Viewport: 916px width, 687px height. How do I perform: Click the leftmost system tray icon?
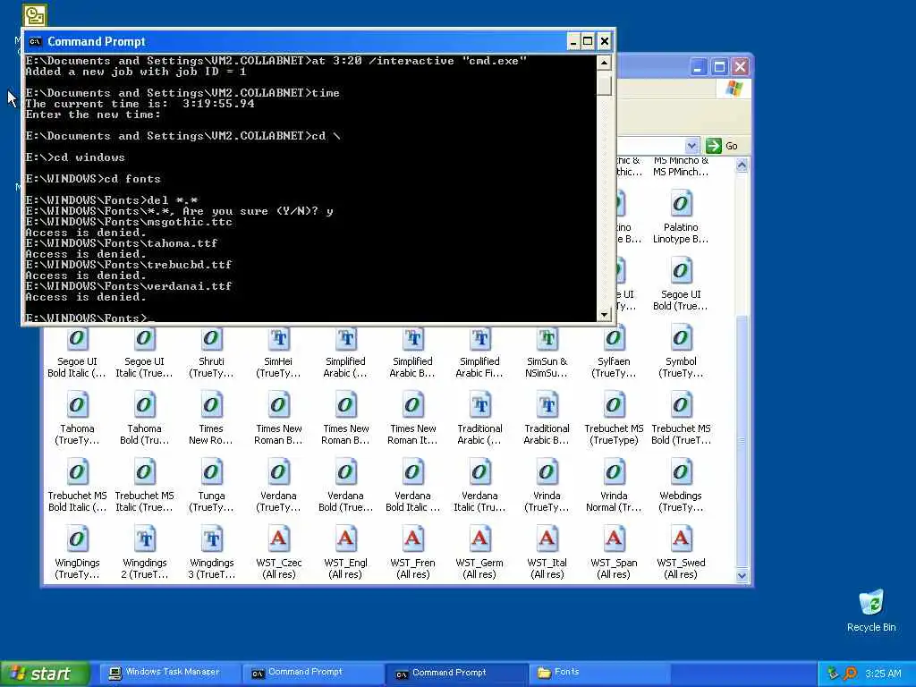[833, 674]
